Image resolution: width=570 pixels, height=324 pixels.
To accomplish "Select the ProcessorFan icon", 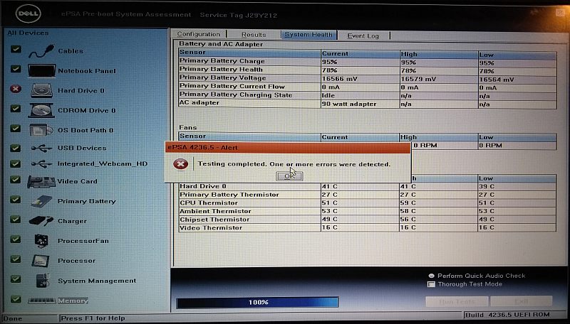I will point(41,241).
